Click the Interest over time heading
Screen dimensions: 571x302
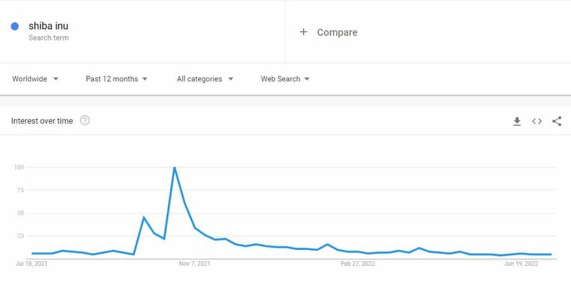42,121
